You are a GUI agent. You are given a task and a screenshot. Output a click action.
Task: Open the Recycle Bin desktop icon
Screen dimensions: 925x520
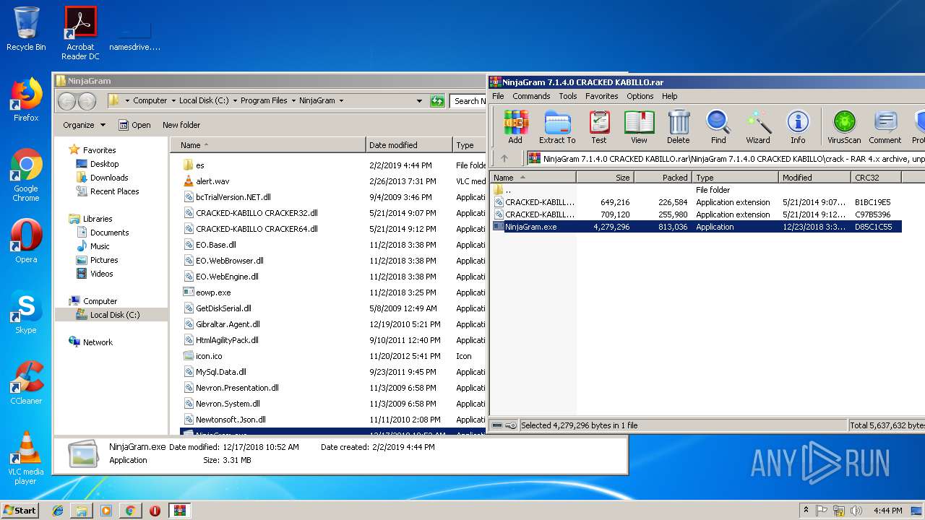tap(26, 29)
